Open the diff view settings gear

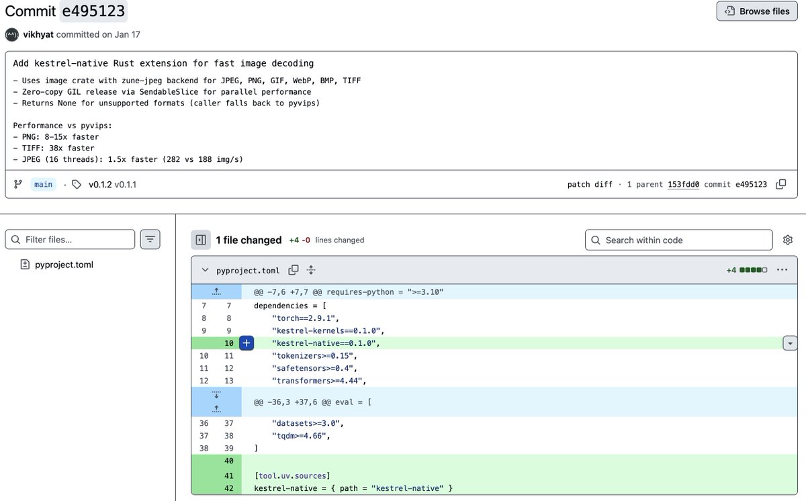tap(788, 240)
